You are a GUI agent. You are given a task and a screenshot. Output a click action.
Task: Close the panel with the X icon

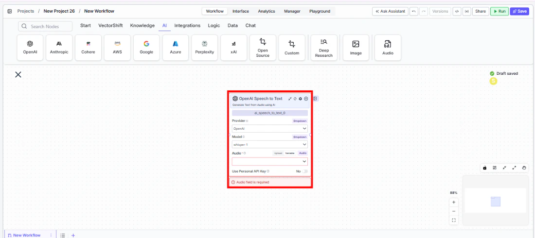click(x=18, y=74)
